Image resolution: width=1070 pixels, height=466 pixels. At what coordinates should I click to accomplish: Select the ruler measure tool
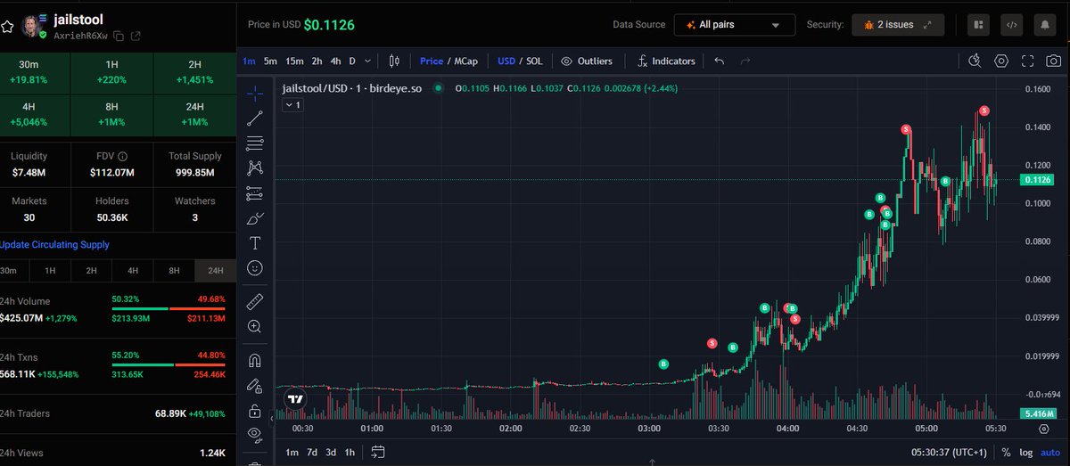tap(255, 301)
